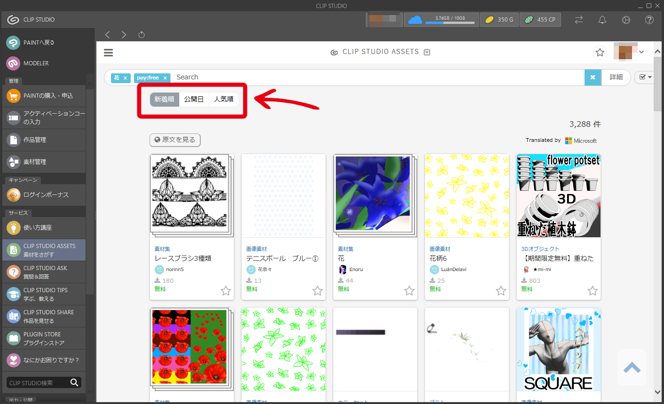Viewport: 664px width, 404px height.
Task: Open the help question mark icon
Action: click(649, 20)
